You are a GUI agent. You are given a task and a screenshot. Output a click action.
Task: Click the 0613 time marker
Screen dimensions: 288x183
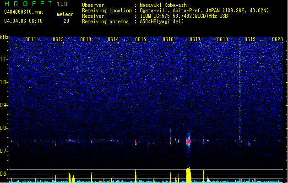(x=86, y=39)
